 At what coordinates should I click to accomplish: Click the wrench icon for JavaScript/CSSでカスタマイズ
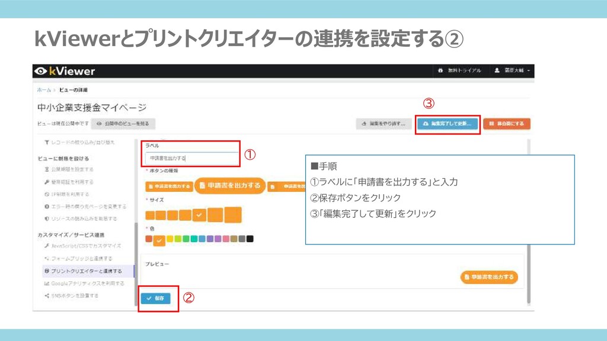[46, 246]
